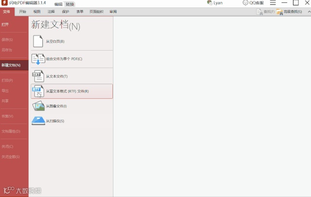The image size is (311, 197).
Task: Click the QQ客服 support link text
Action: click(256, 3)
